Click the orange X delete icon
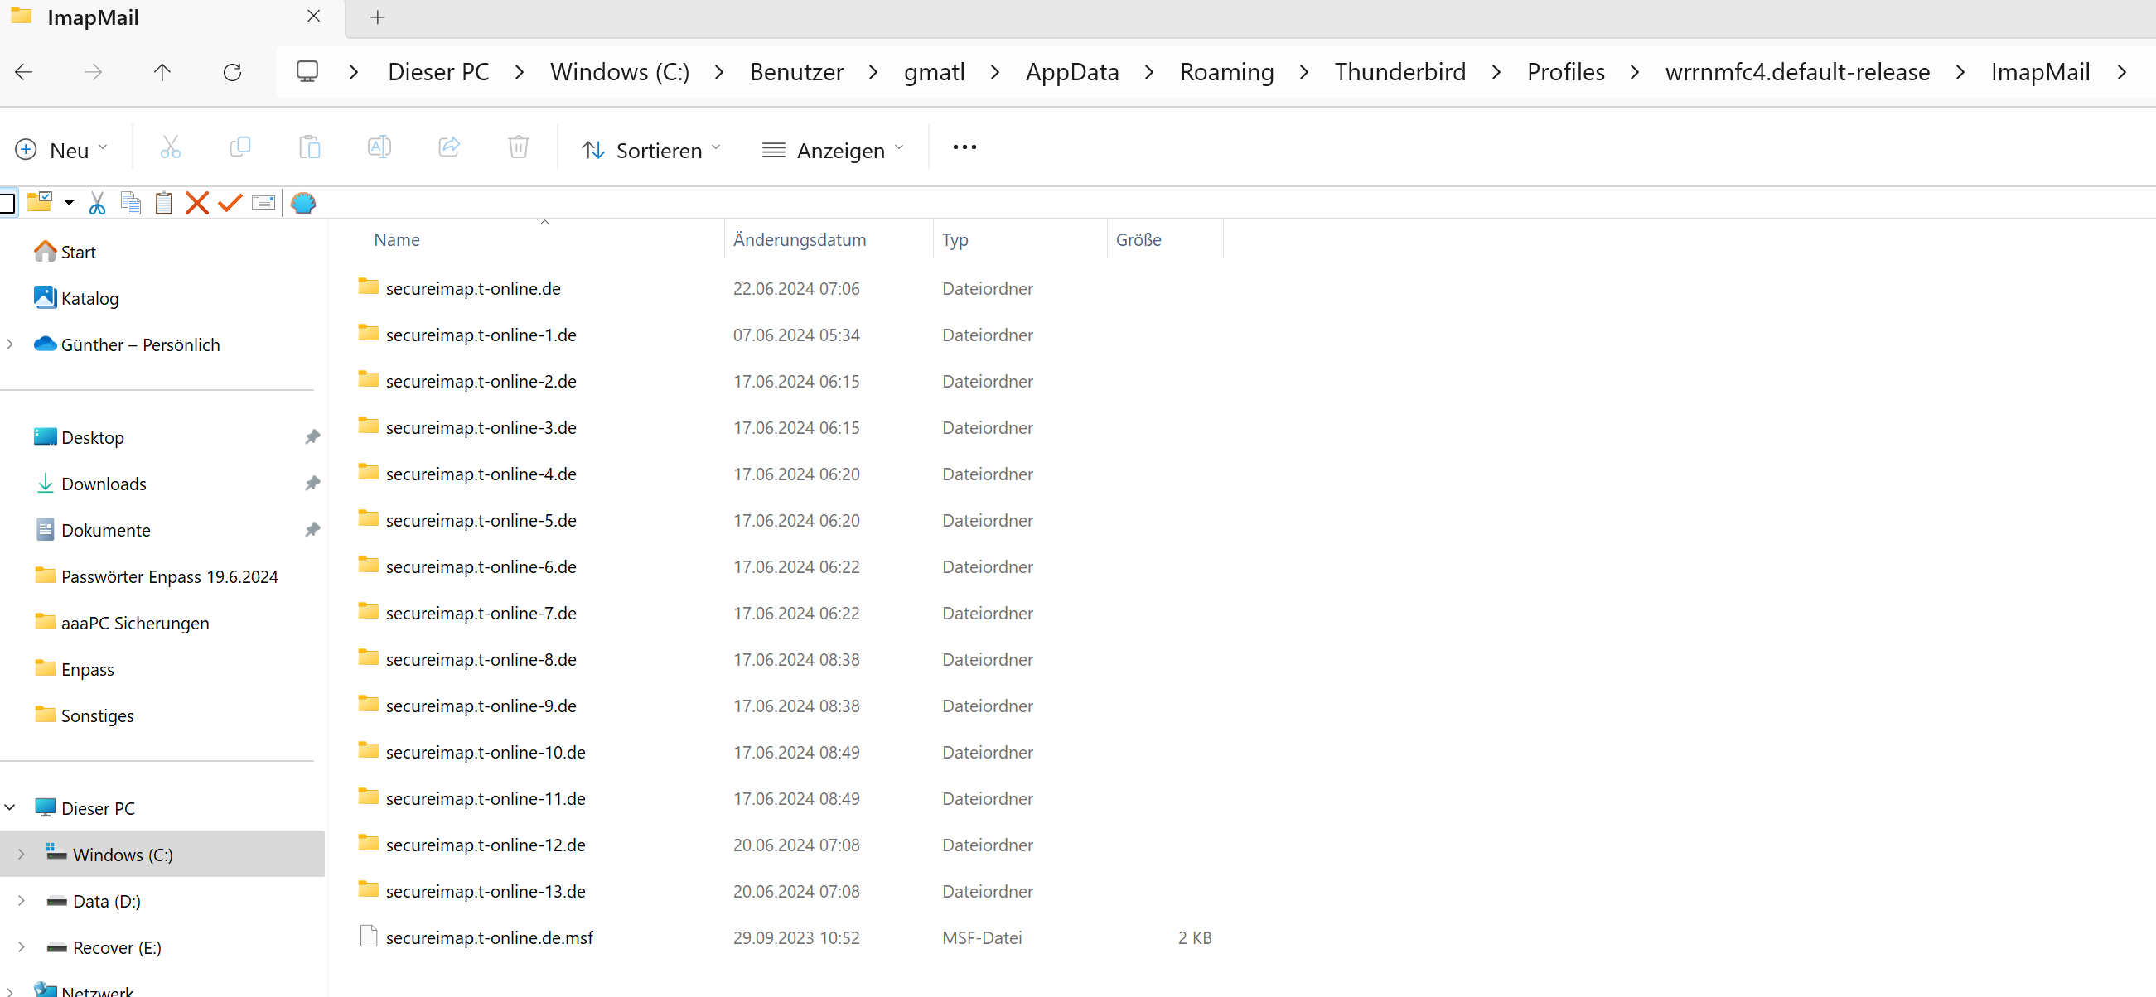The width and height of the screenshot is (2156, 997). coord(196,202)
